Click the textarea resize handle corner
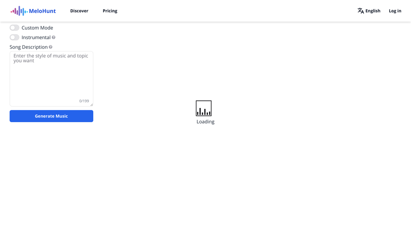This screenshot has height=231, width=411. click(x=92, y=105)
